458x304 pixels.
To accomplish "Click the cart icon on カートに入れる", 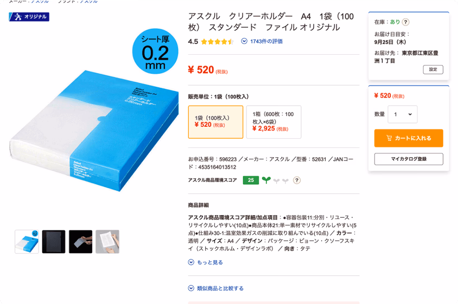I will click(389, 138).
